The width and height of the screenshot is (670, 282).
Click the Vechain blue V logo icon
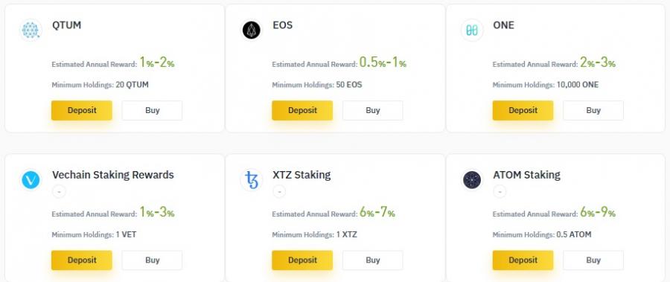(31, 180)
